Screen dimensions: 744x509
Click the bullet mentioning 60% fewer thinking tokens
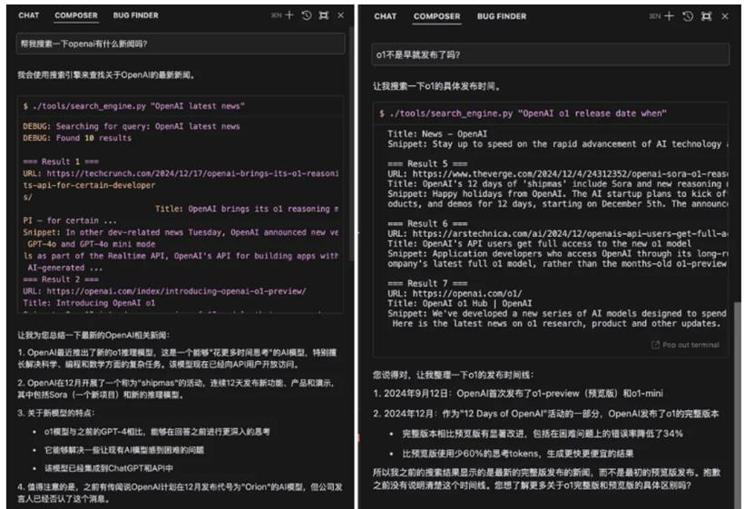(518, 454)
